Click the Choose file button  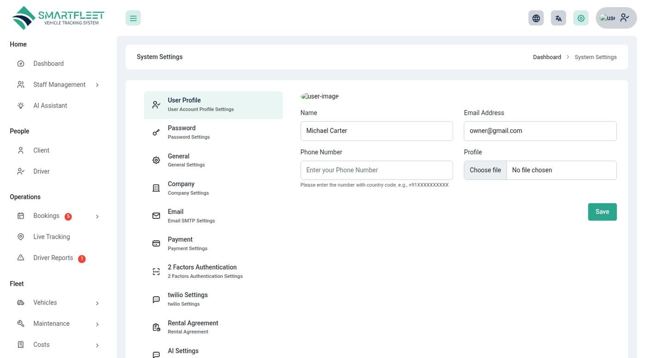485,170
